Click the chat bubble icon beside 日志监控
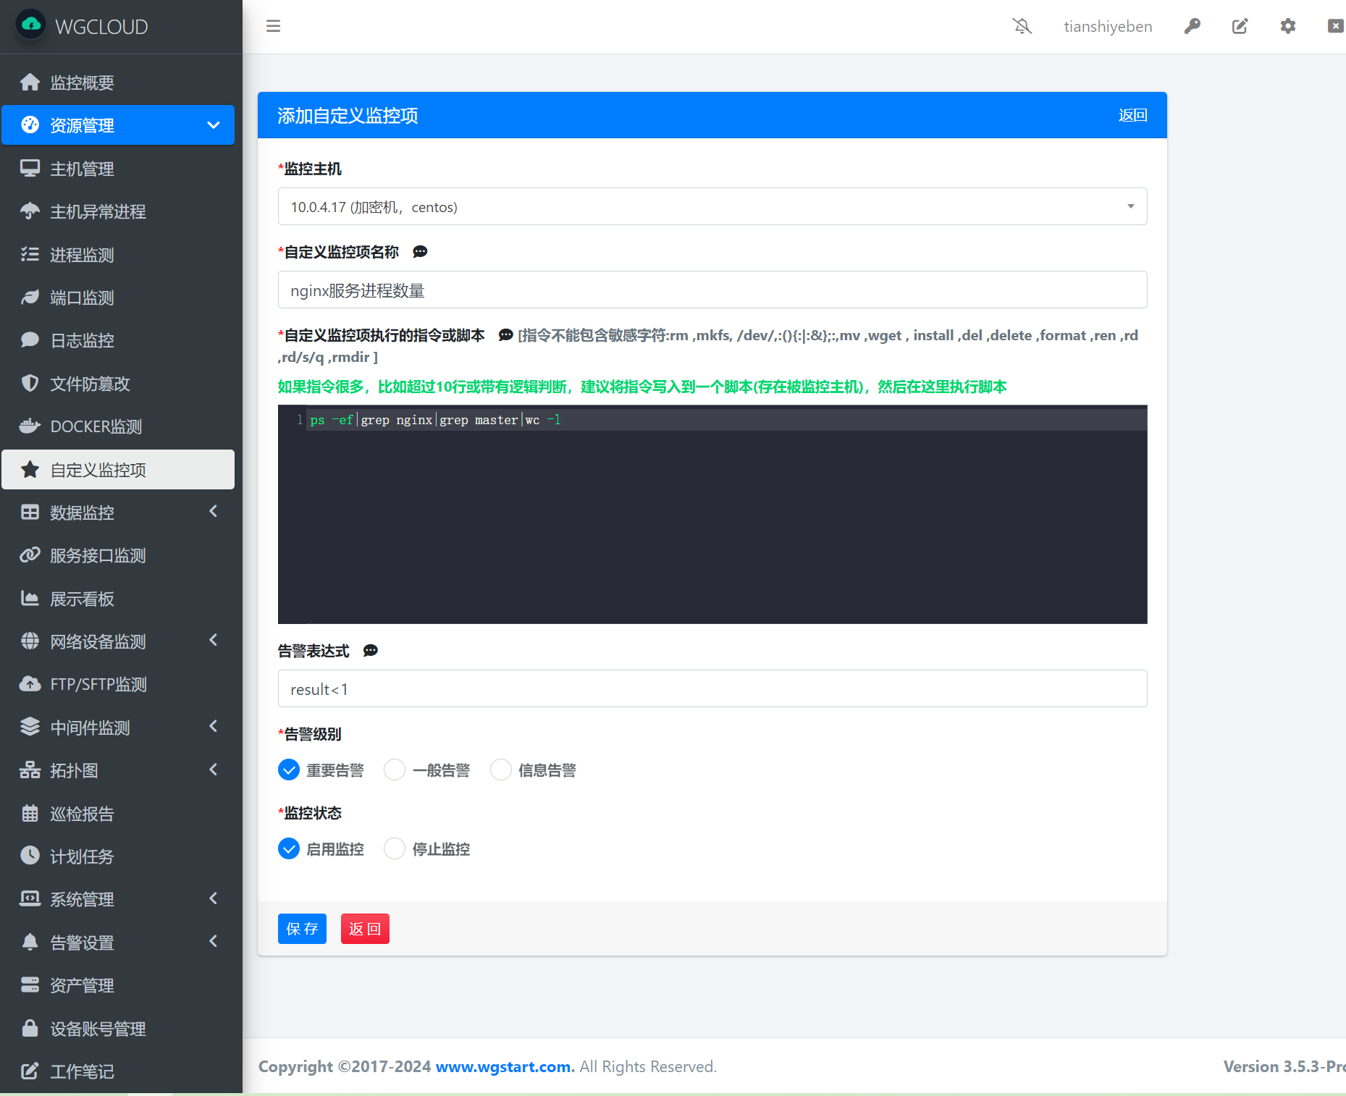 point(30,340)
